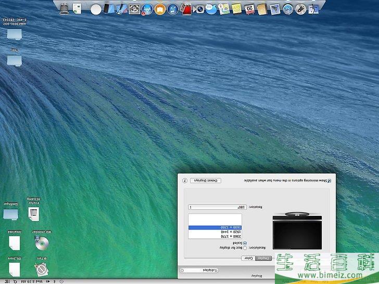Choose the 1600 × 1200 resolution row
The width and height of the screenshot is (379, 284).
coord(215,227)
